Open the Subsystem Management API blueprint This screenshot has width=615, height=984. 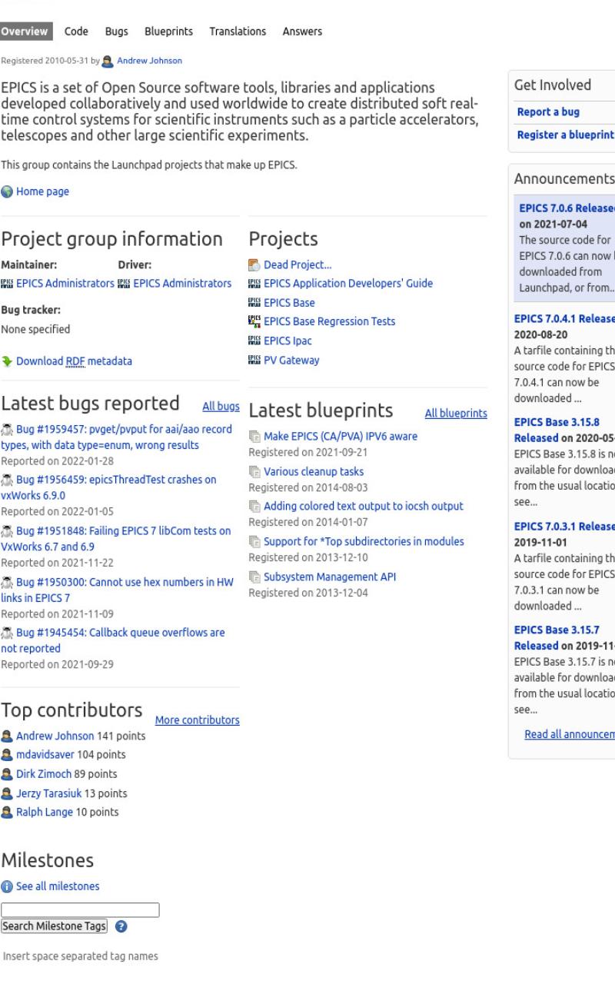point(330,577)
